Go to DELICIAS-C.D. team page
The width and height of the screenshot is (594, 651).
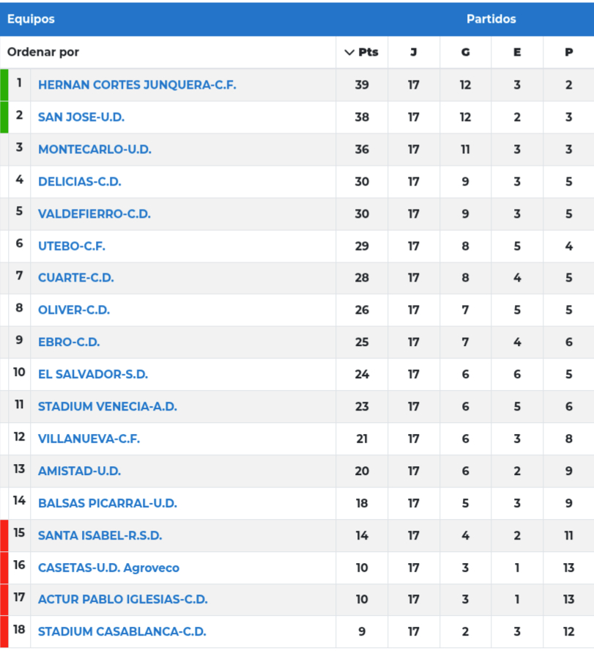click(80, 181)
